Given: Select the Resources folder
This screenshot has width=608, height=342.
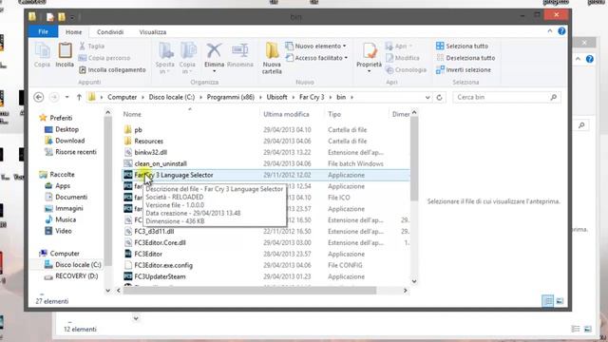Looking at the screenshot, I should [x=266, y=141].
